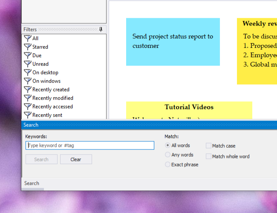This screenshot has width=277, height=213.
Task: Click the 'Starred' filter label
Action: [x=40, y=47]
